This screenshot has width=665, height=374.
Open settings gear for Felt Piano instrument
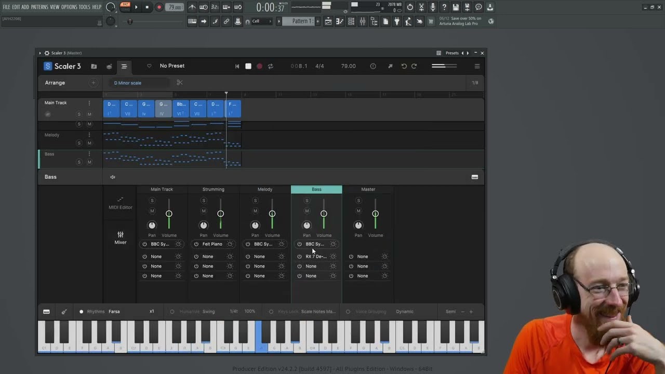click(x=230, y=244)
